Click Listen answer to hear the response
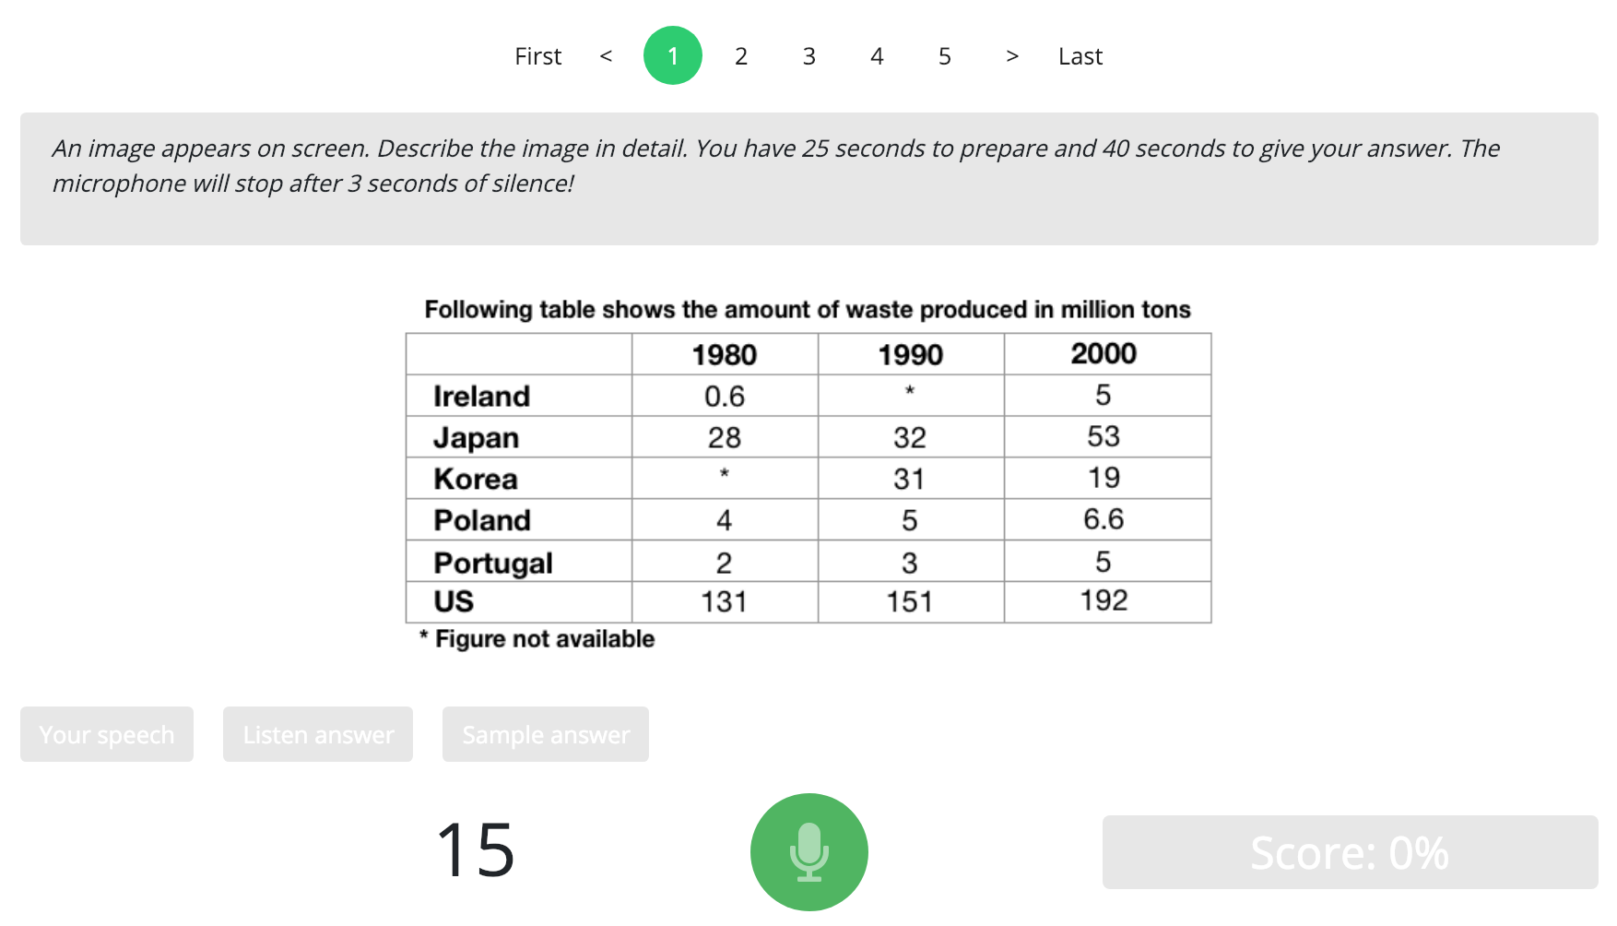The image size is (1617, 926). 317,734
